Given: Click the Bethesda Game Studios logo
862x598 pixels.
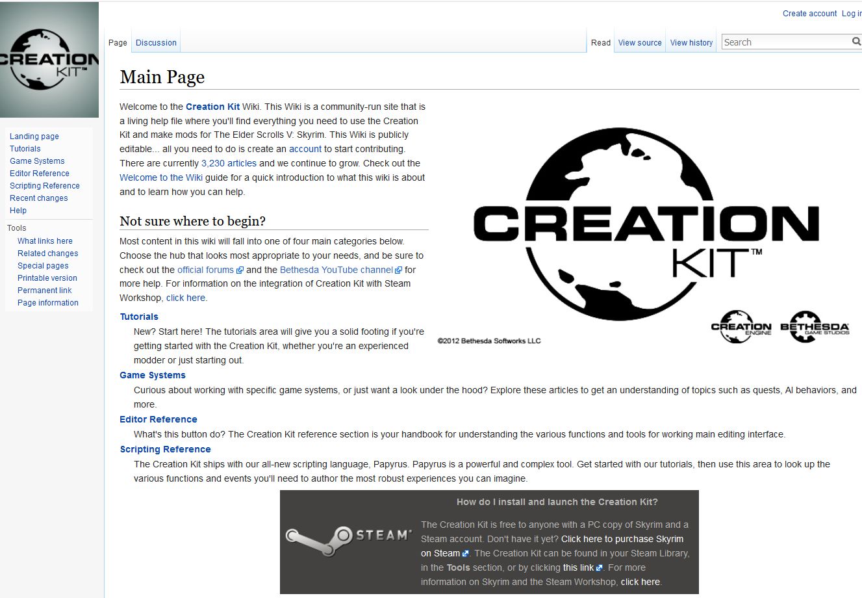Looking at the screenshot, I should 815,327.
